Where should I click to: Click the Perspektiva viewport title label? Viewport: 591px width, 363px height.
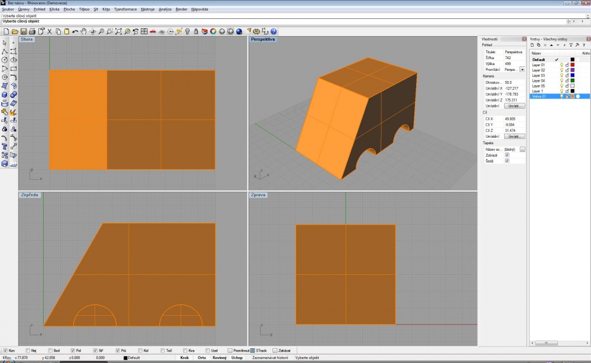tap(263, 39)
